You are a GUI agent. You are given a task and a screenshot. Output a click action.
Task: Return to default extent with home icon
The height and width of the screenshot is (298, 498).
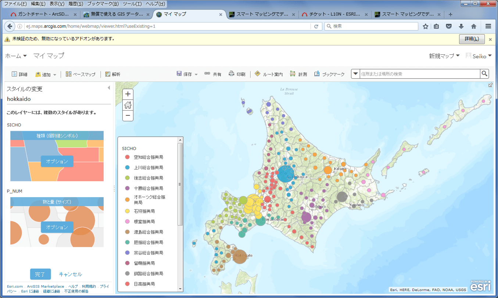tap(128, 105)
